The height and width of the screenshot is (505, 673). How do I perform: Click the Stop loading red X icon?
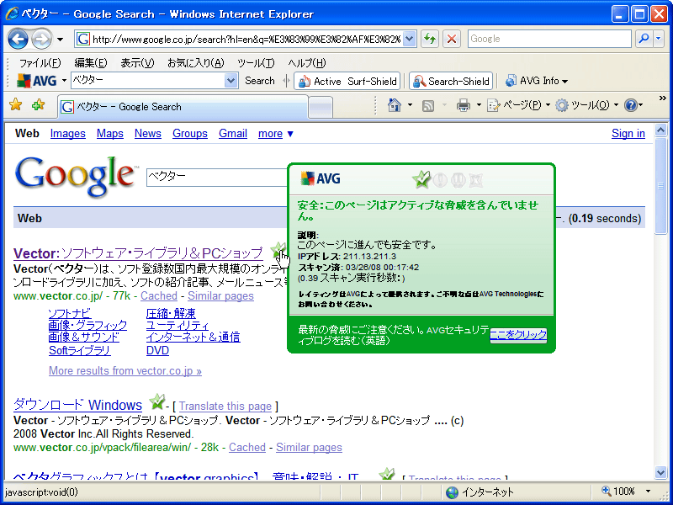[452, 39]
